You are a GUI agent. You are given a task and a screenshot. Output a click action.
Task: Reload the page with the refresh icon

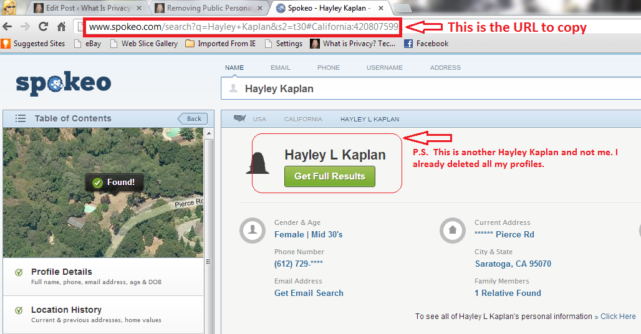click(x=43, y=27)
